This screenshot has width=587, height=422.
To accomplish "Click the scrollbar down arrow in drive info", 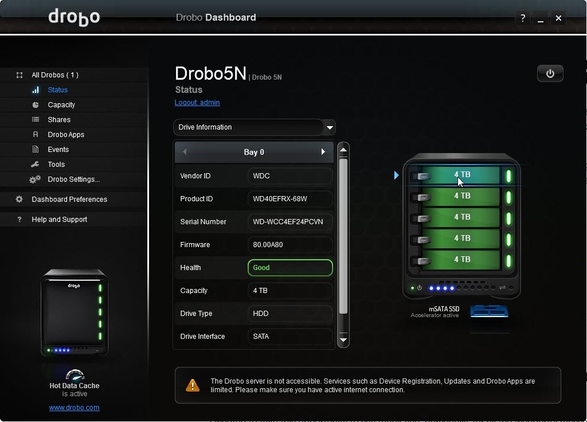I will (343, 340).
